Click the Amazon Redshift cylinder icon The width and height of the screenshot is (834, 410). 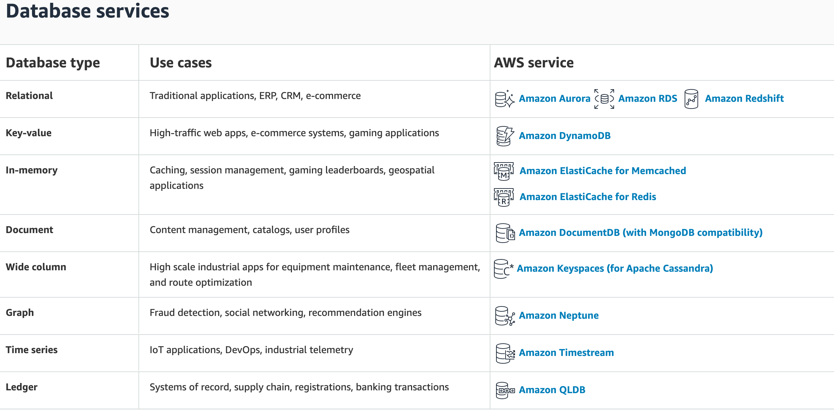tap(691, 99)
